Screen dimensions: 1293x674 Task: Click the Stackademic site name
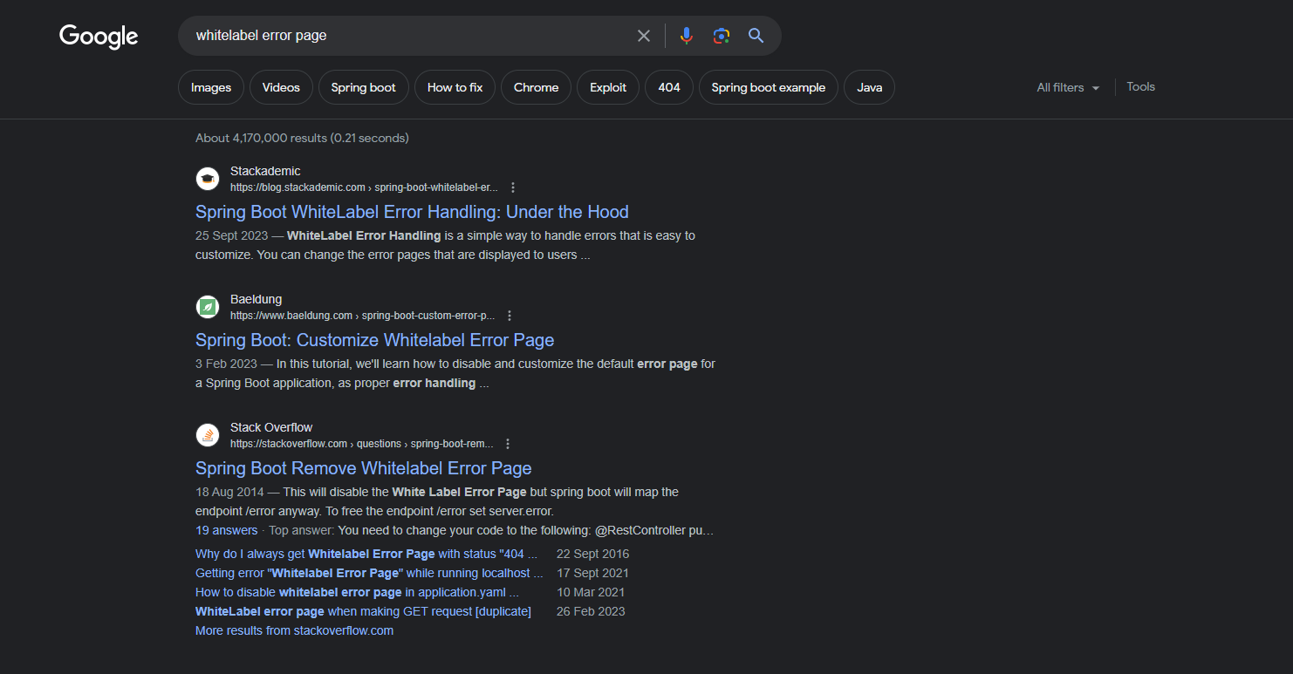click(x=265, y=171)
